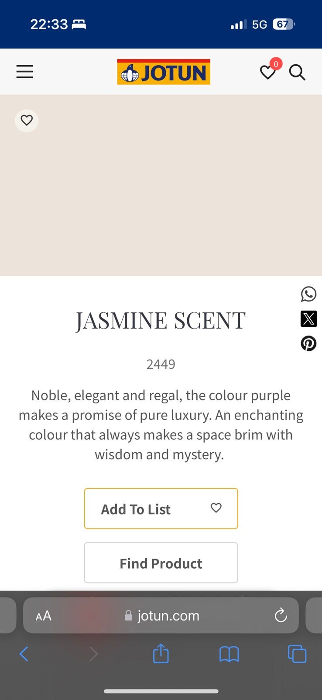Viewport: 322px width, 700px height.
Task: Open Safari share sheet
Action: (161, 654)
